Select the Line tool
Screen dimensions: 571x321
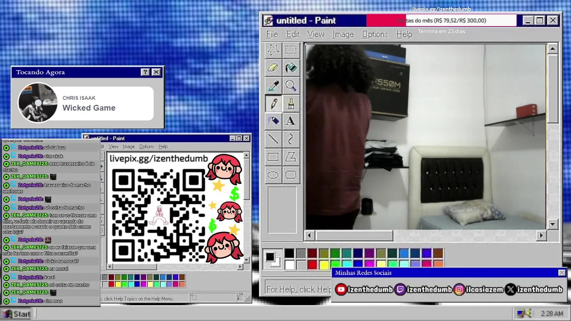pyautogui.click(x=273, y=139)
